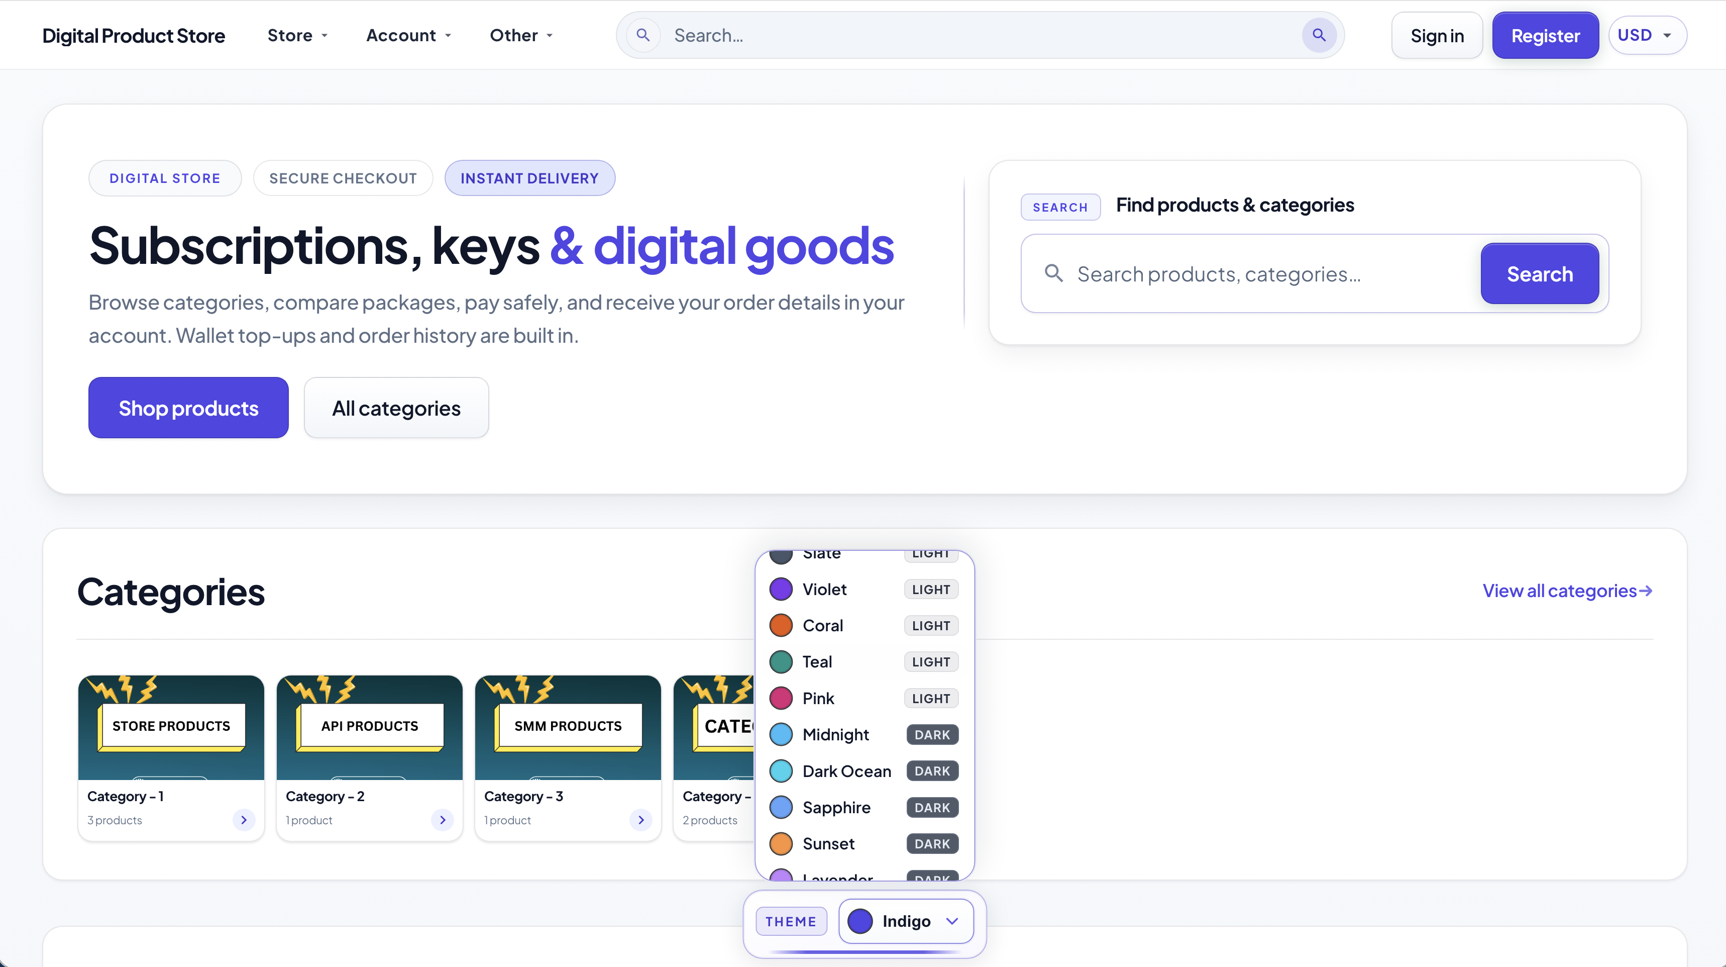
Task: Click the "3 products" count text
Action: (x=115, y=820)
